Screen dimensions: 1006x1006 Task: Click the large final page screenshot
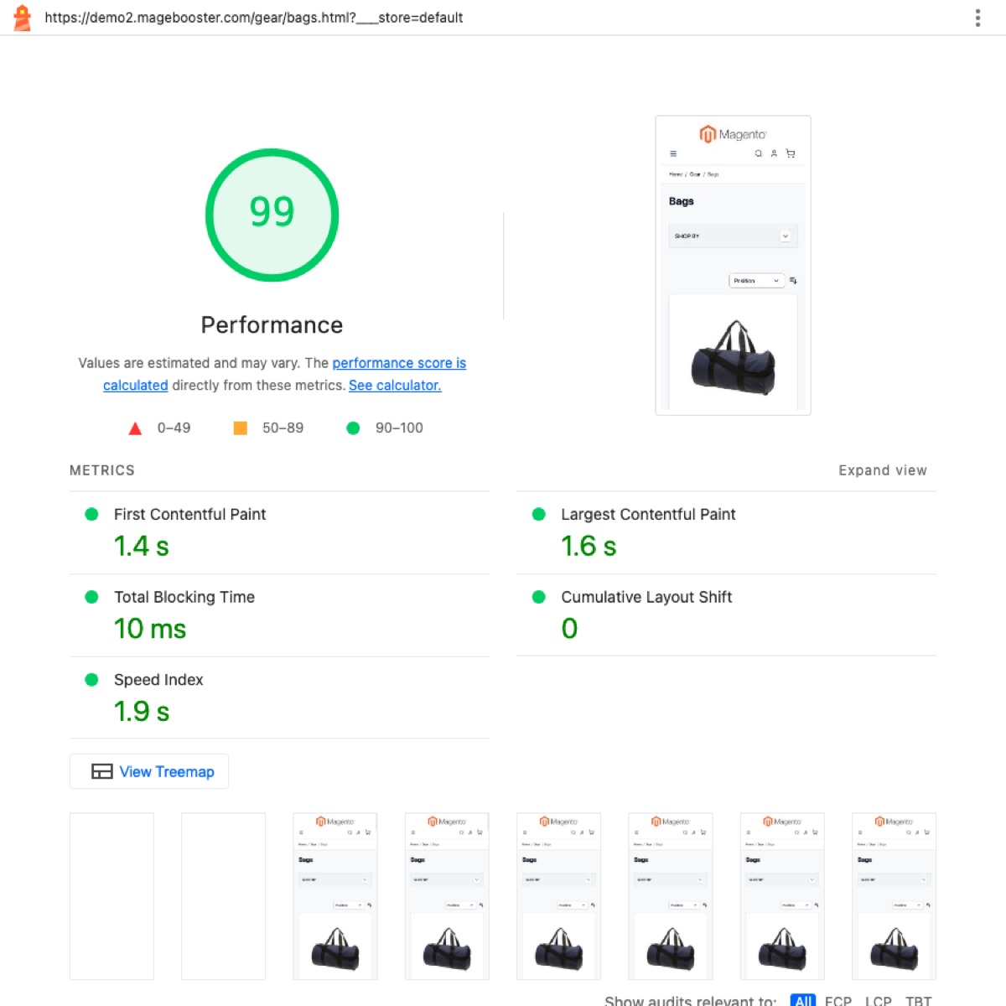tap(733, 265)
